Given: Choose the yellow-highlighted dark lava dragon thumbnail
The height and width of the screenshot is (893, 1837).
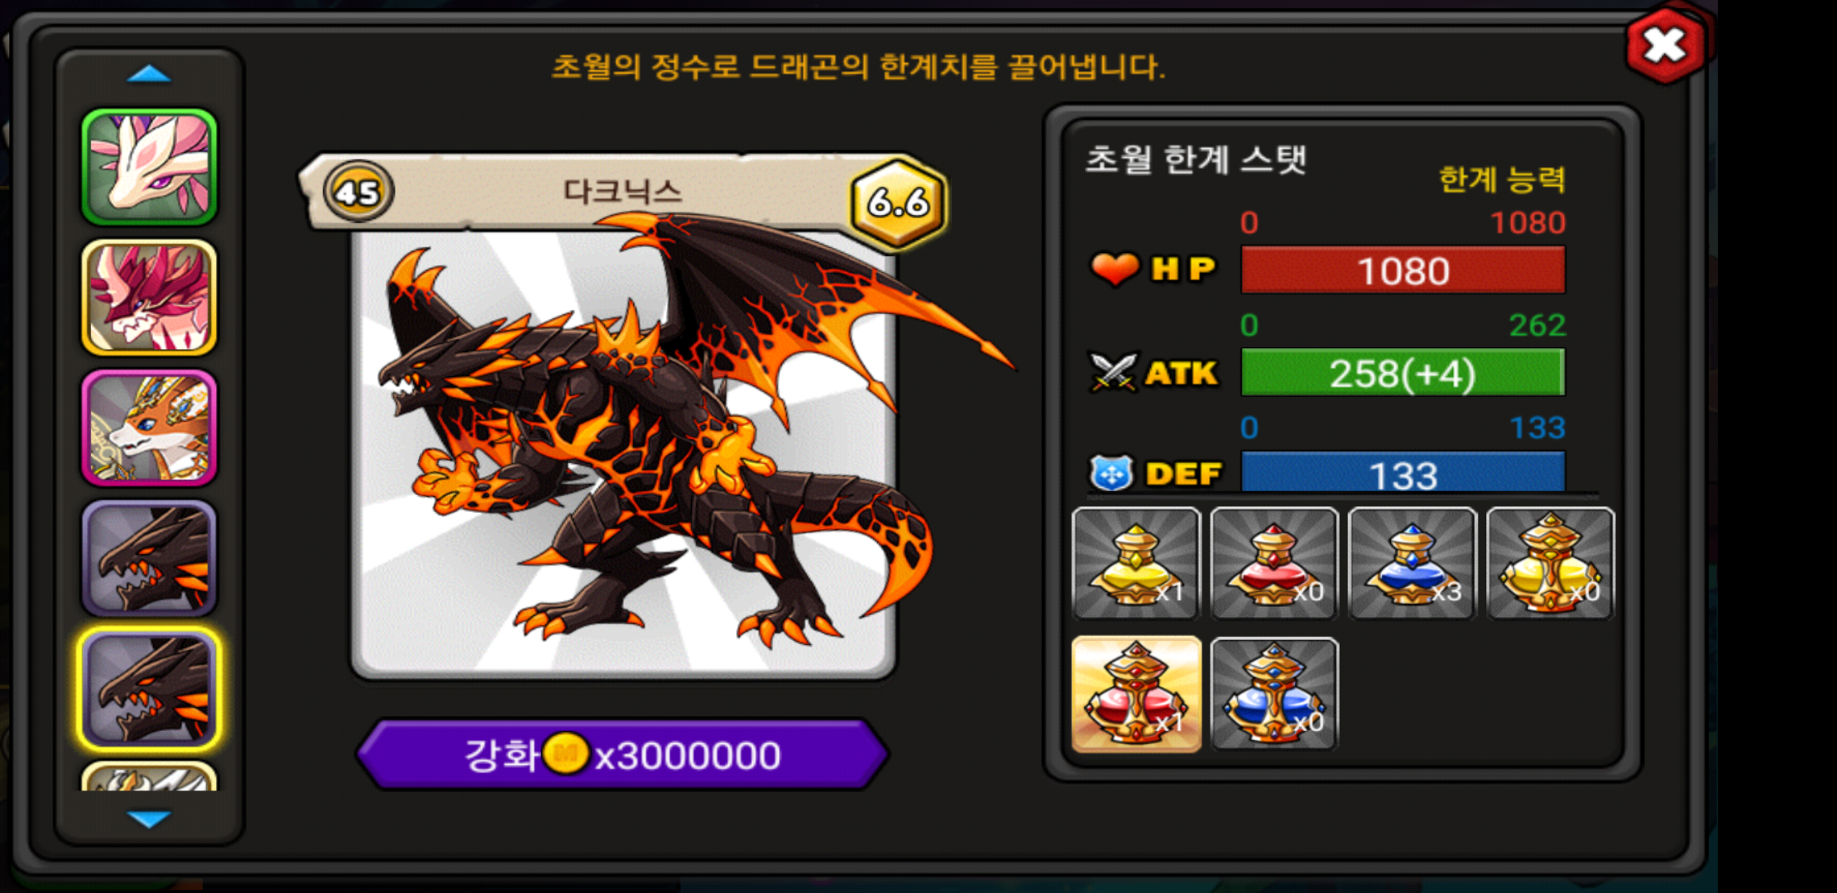Looking at the screenshot, I should pyautogui.click(x=149, y=689).
